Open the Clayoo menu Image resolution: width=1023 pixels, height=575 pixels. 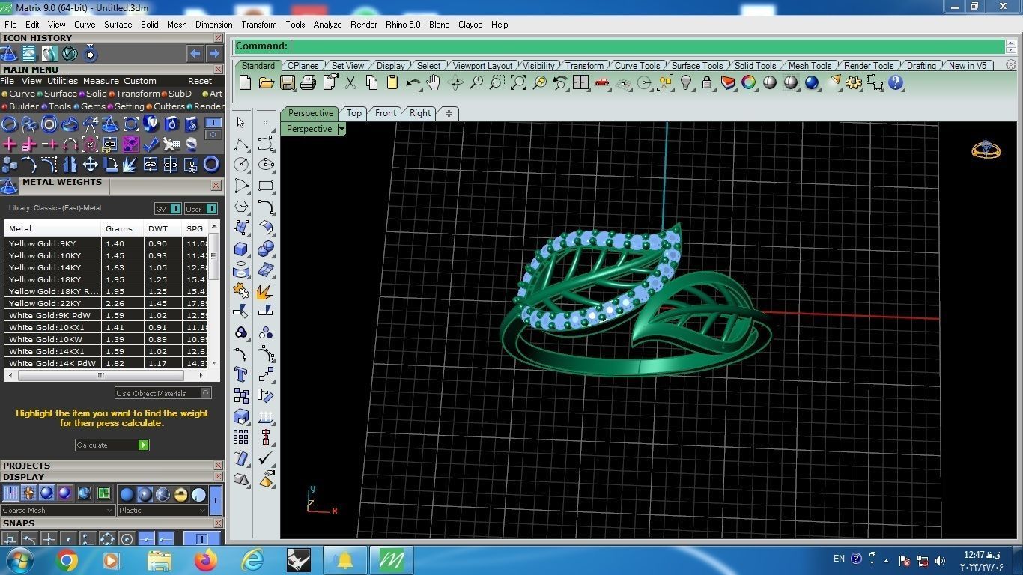[x=470, y=25]
